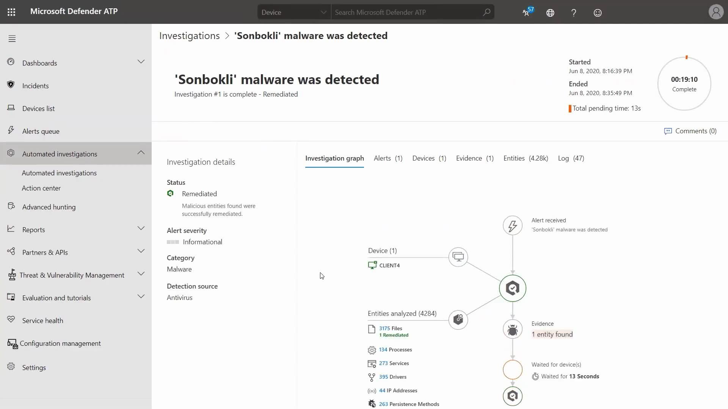The width and height of the screenshot is (728, 409).
Task: Click the entities analyzed shield node
Action: [458, 320]
